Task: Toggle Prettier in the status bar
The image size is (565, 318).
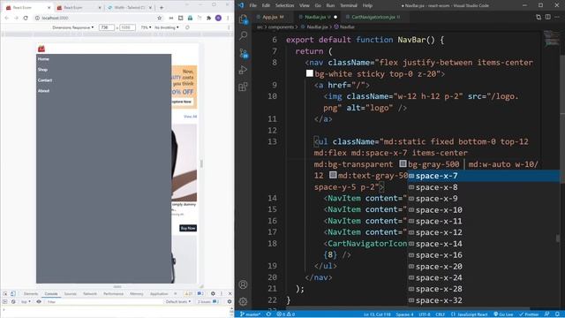Action: (529, 314)
